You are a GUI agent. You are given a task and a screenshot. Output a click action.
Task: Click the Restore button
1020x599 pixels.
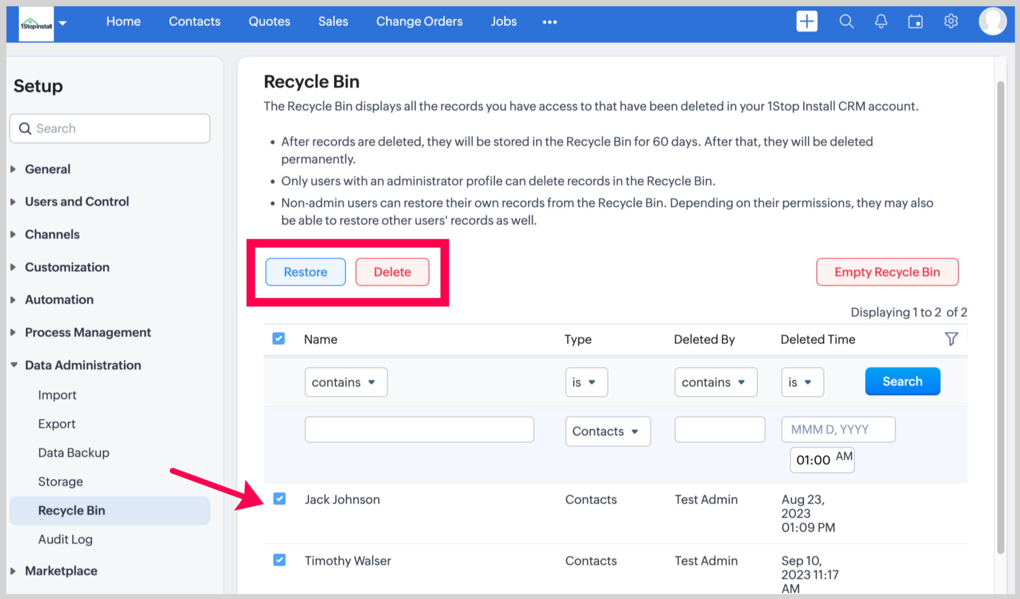click(x=305, y=272)
